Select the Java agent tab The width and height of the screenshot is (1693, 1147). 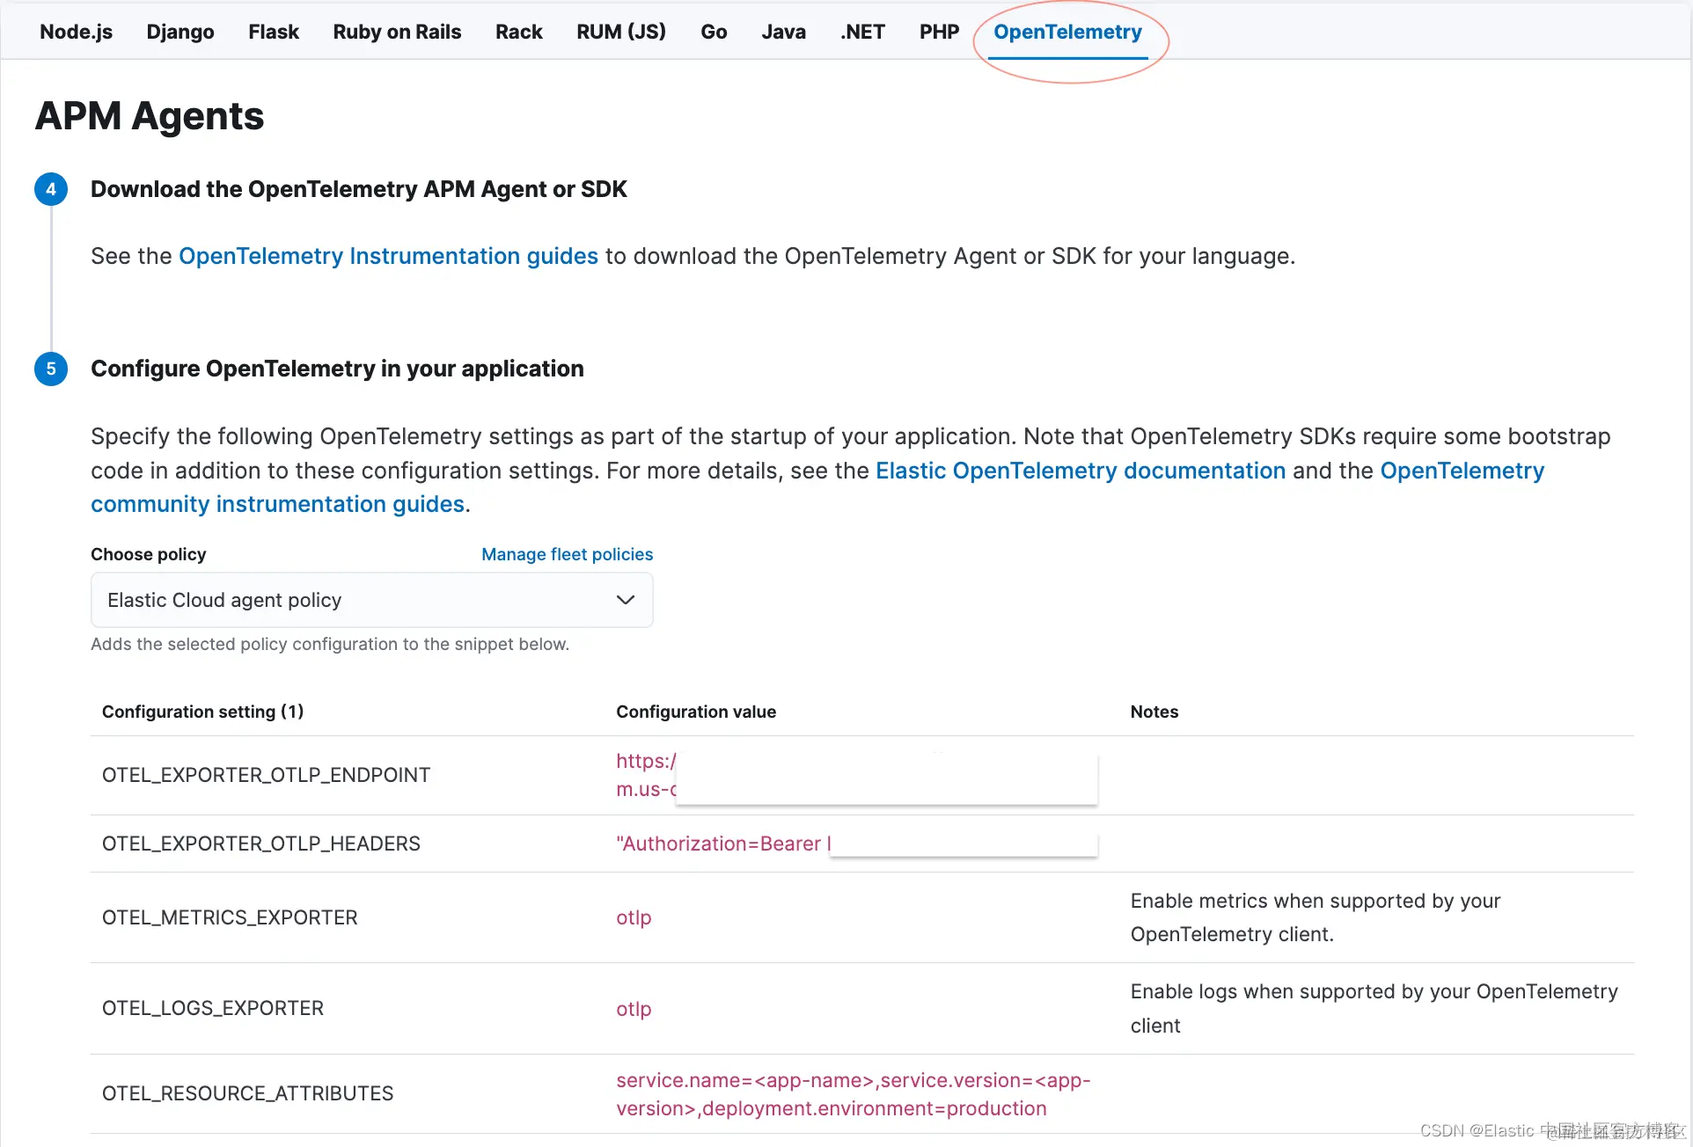[x=783, y=32]
